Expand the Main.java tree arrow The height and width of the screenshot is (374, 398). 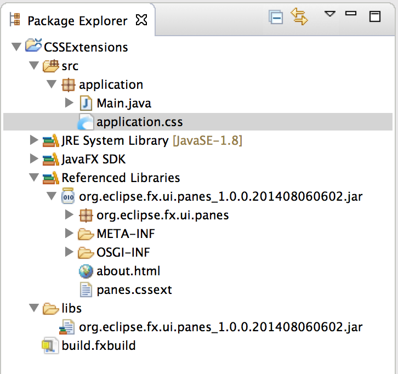69,103
